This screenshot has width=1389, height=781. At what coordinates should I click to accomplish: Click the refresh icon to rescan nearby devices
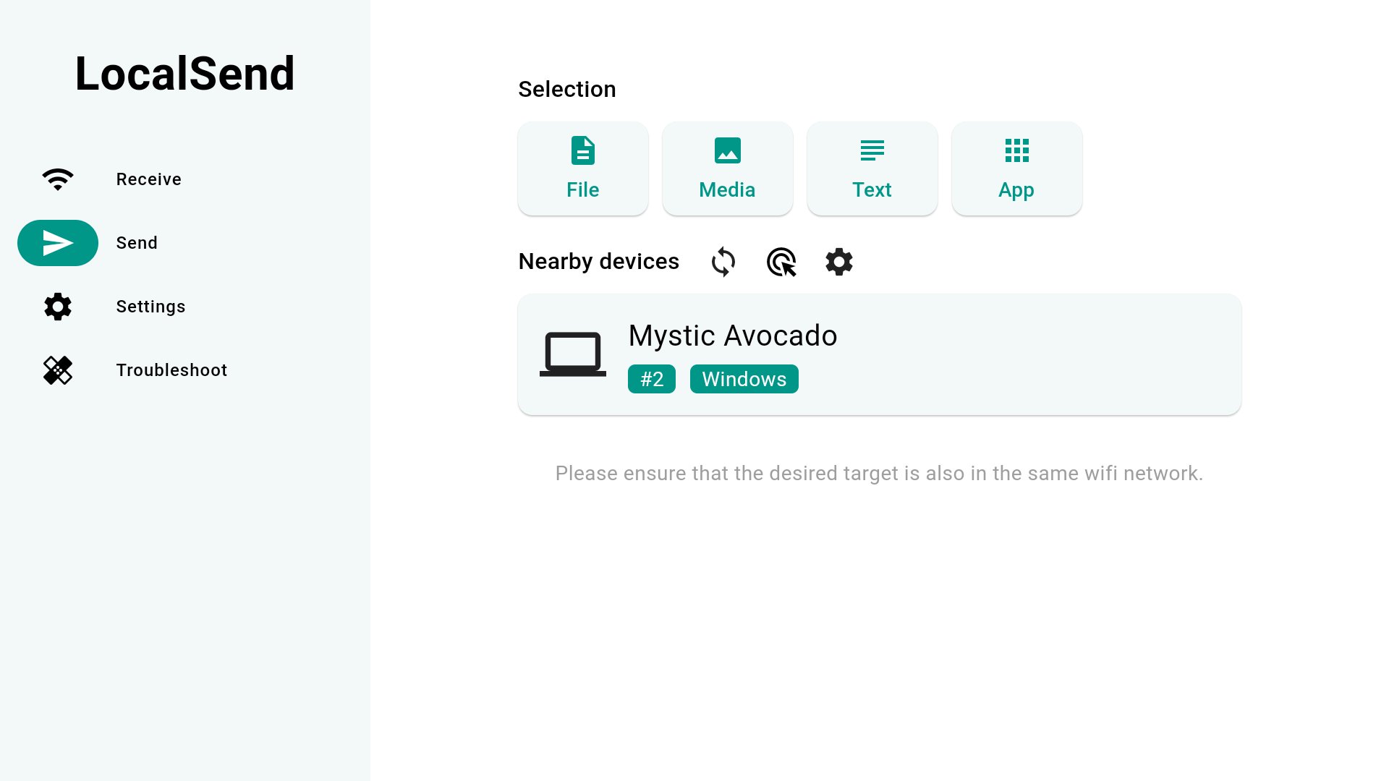coord(723,262)
